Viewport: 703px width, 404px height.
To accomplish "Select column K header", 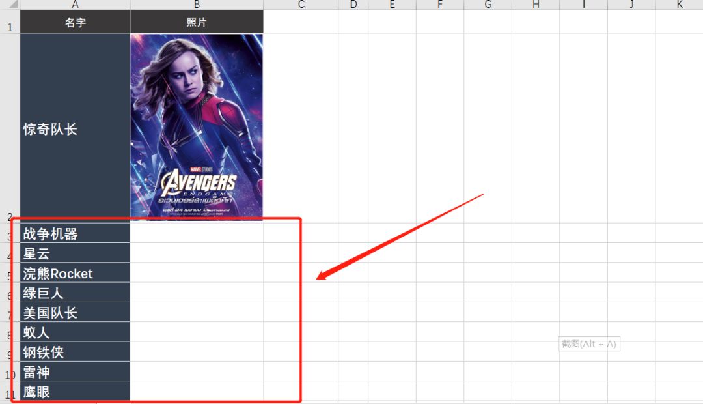I will click(679, 5).
